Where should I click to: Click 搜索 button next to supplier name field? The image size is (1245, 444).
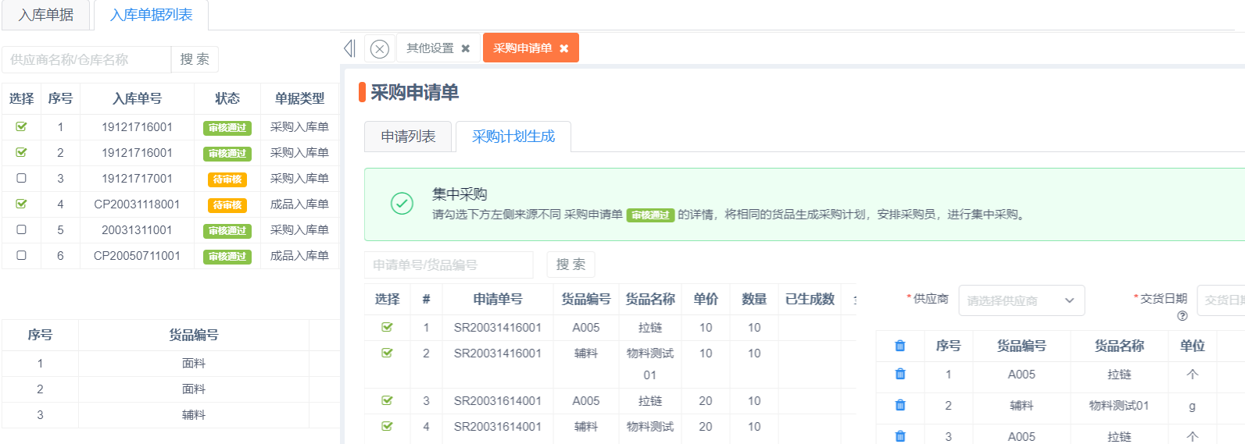pyautogui.click(x=195, y=59)
